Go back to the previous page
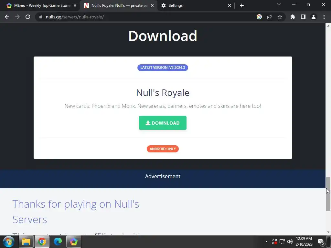Image resolution: width=331 pixels, height=248 pixels. pyautogui.click(x=7, y=17)
